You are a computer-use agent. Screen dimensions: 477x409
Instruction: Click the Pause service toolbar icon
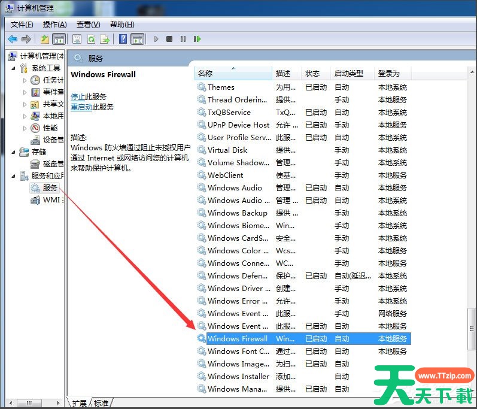[183, 39]
